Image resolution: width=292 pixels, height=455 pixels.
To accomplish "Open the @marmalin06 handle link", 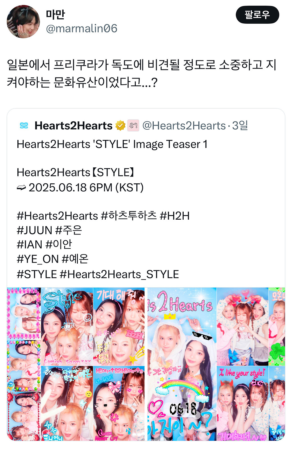I will point(82,29).
